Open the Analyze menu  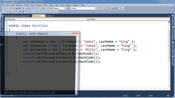(x=68, y=5)
